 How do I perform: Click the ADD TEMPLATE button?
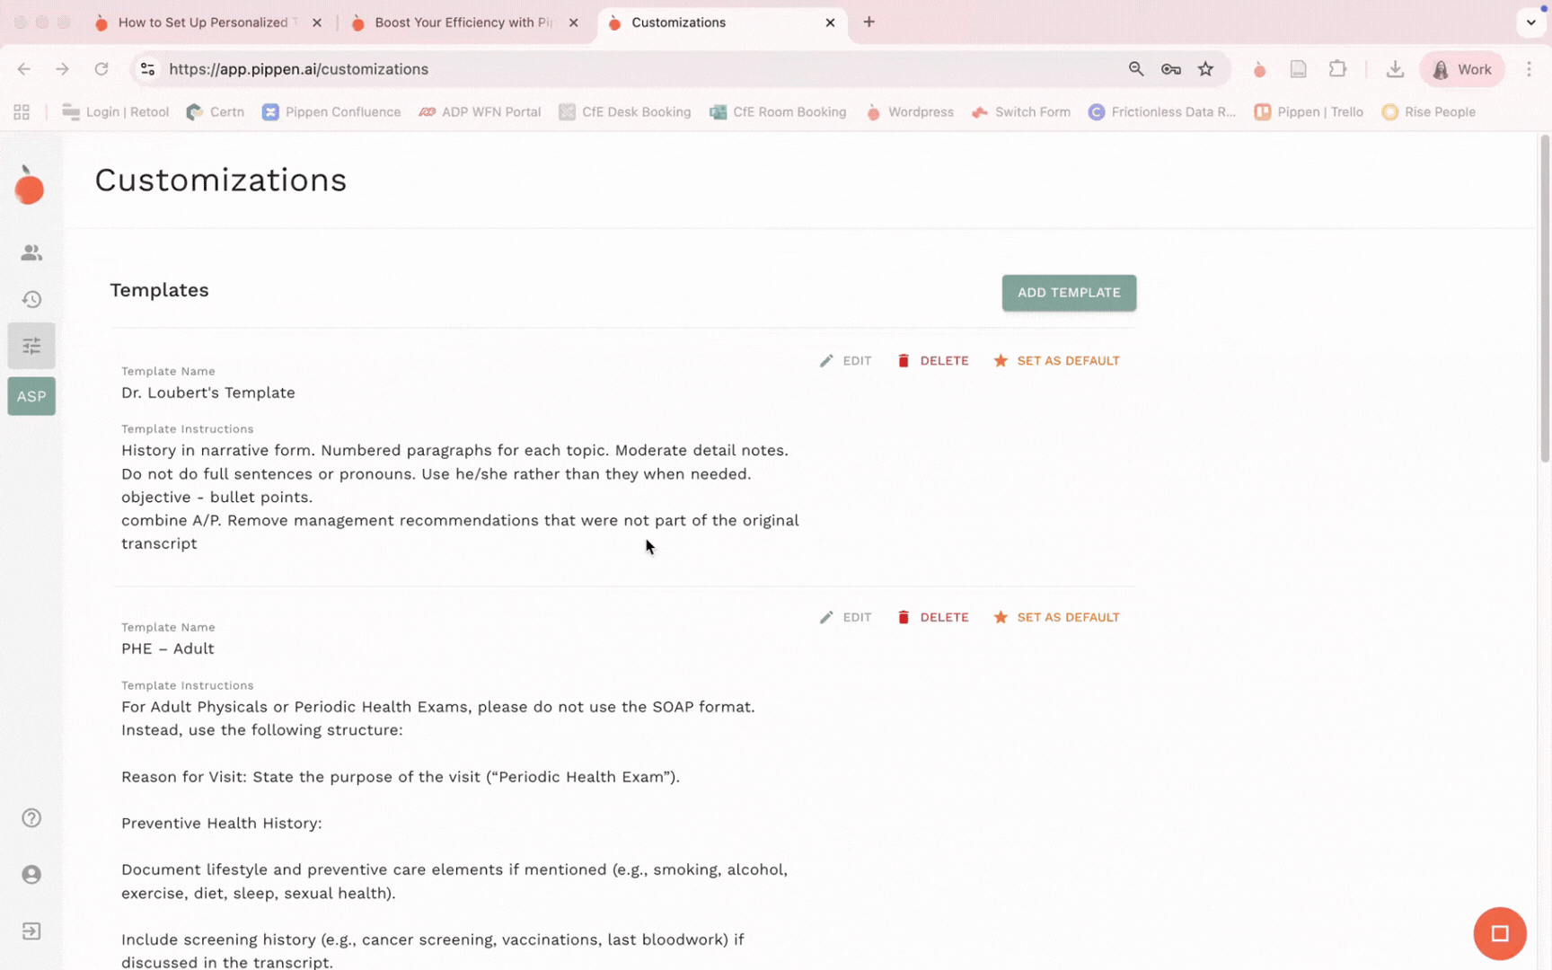(1069, 293)
